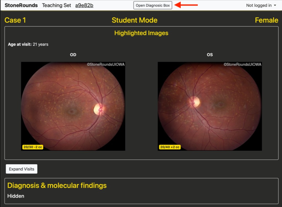Click the OD right eye fundus image

tap(73, 106)
